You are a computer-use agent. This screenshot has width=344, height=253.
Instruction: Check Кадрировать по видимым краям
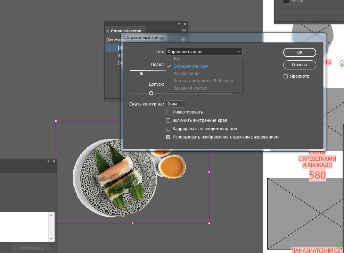tap(168, 129)
